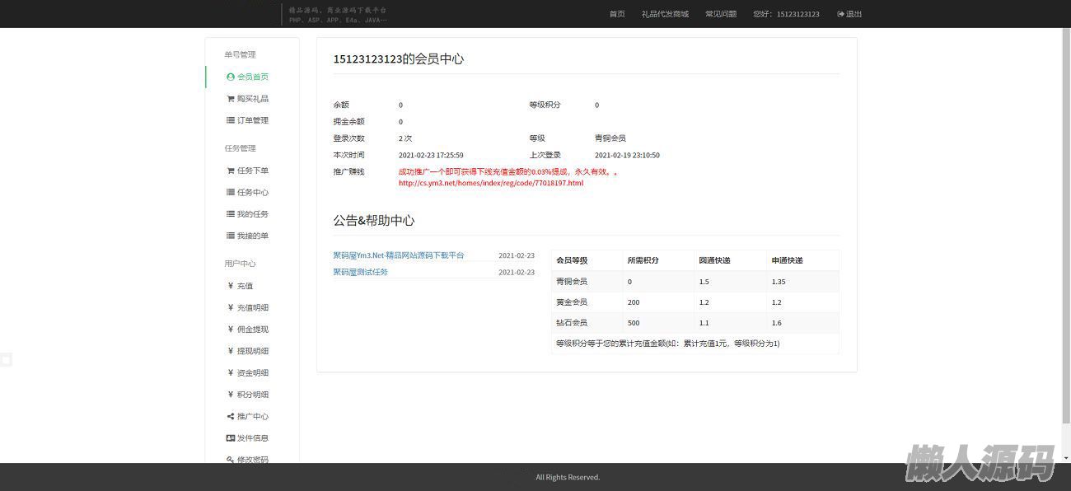Click the username 15123123123 in header
This screenshot has width=1071, height=491.
pos(797,14)
